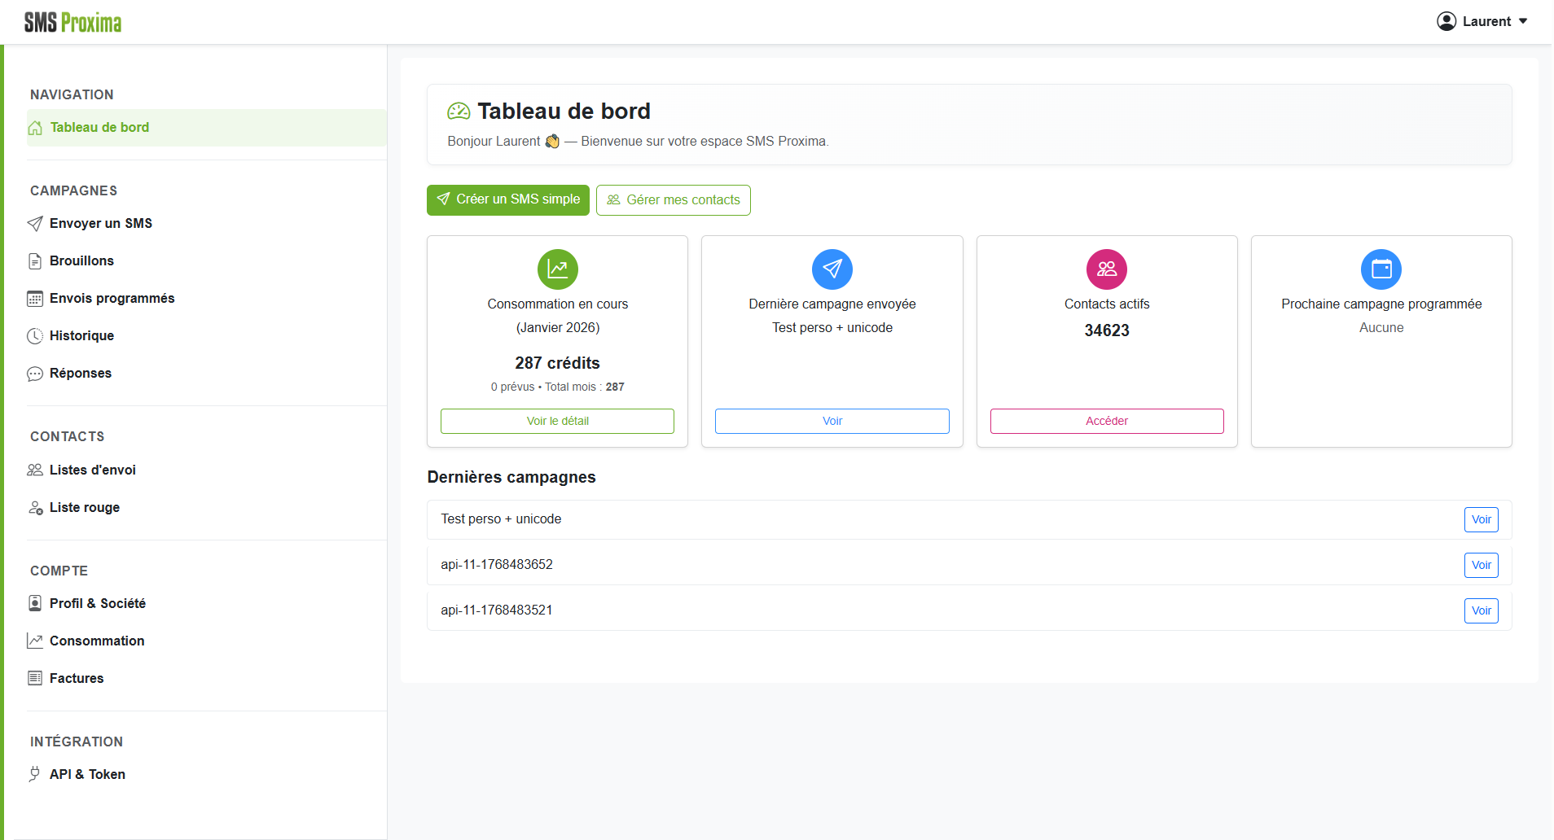Click the user avatar icon near Laurent

pos(1447,20)
